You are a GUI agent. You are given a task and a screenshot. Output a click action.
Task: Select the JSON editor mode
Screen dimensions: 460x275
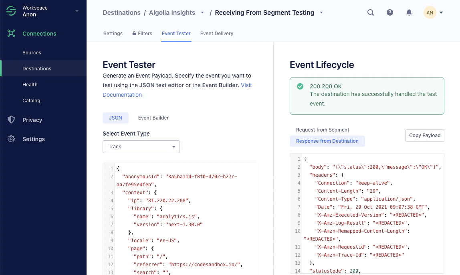[x=115, y=118]
